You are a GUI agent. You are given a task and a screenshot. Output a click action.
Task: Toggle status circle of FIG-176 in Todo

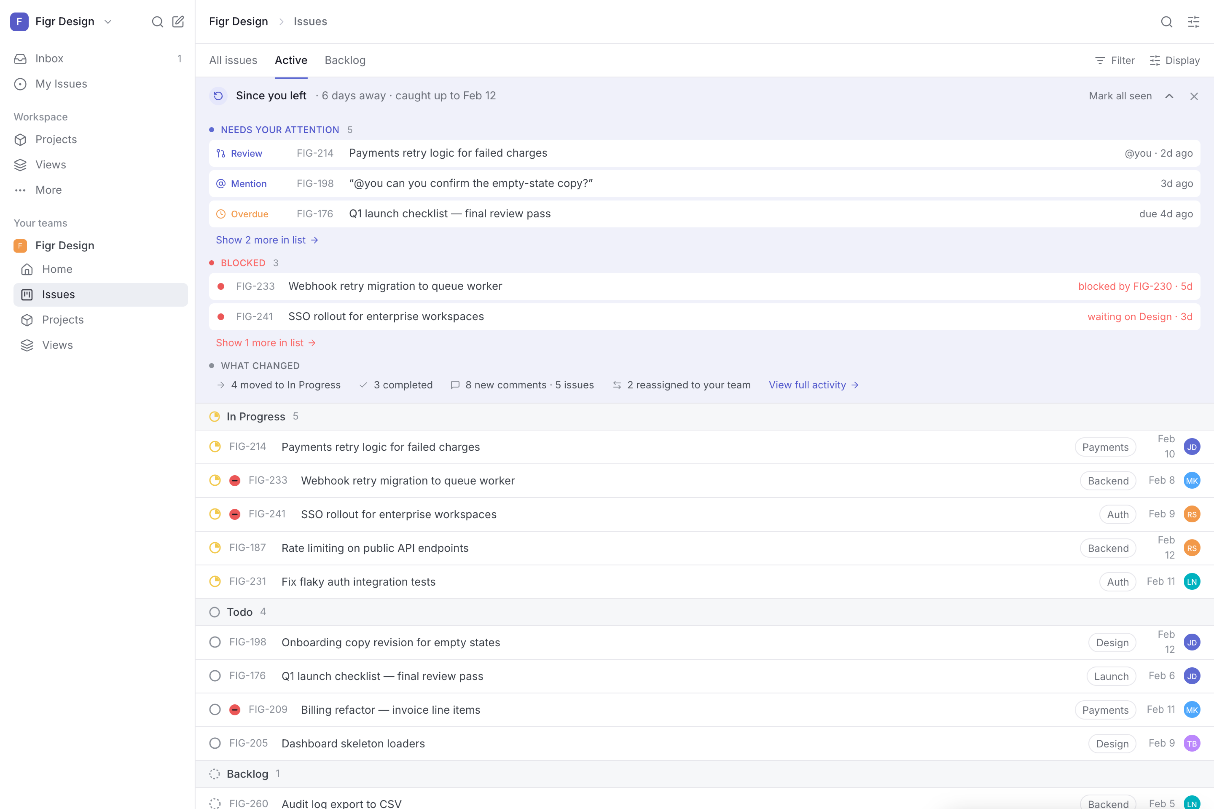[215, 676]
